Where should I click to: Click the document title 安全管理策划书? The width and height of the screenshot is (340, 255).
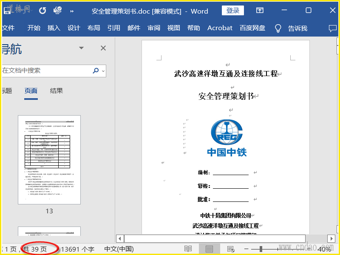point(226,96)
